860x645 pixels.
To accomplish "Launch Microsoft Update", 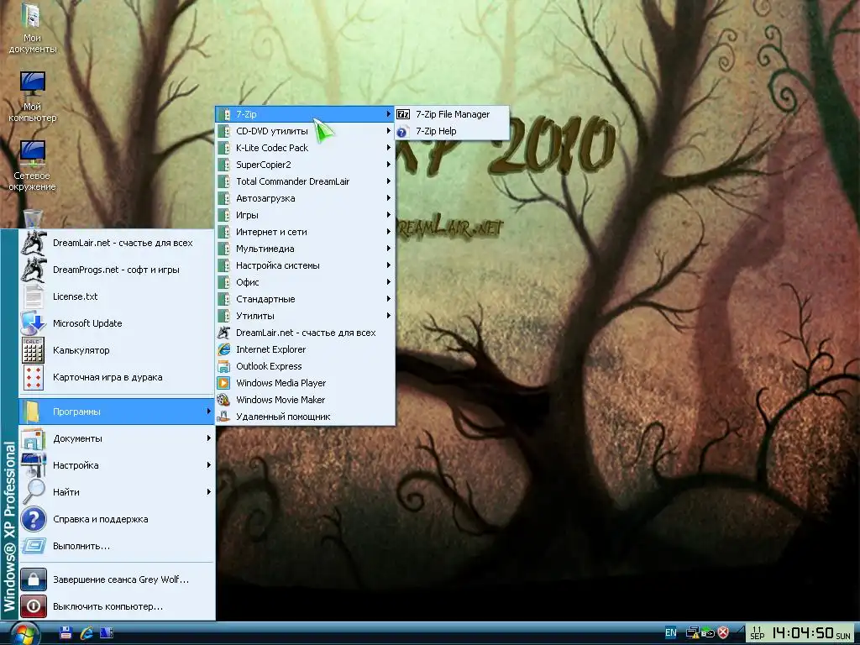I will point(116,323).
